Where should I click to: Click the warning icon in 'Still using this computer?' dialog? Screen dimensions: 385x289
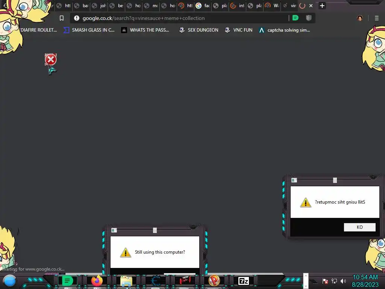click(x=126, y=252)
